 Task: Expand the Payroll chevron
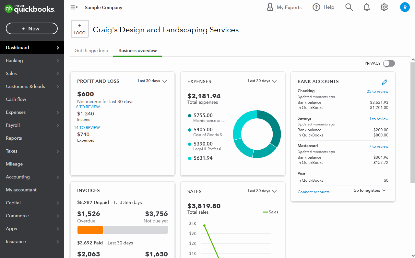tap(58, 125)
